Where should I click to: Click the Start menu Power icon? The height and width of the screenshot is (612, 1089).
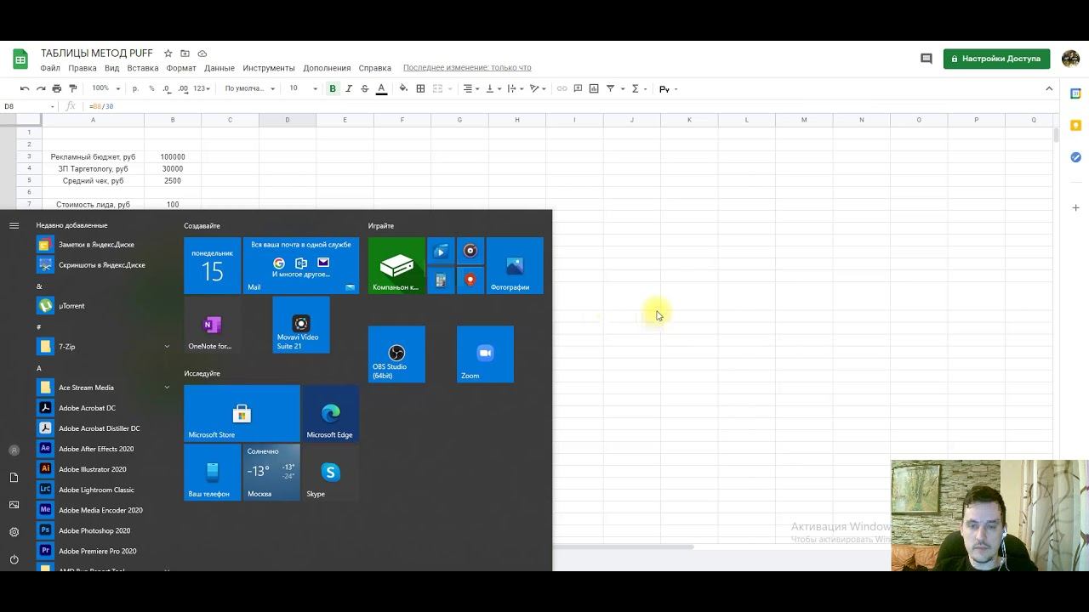pyautogui.click(x=14, y=559)
